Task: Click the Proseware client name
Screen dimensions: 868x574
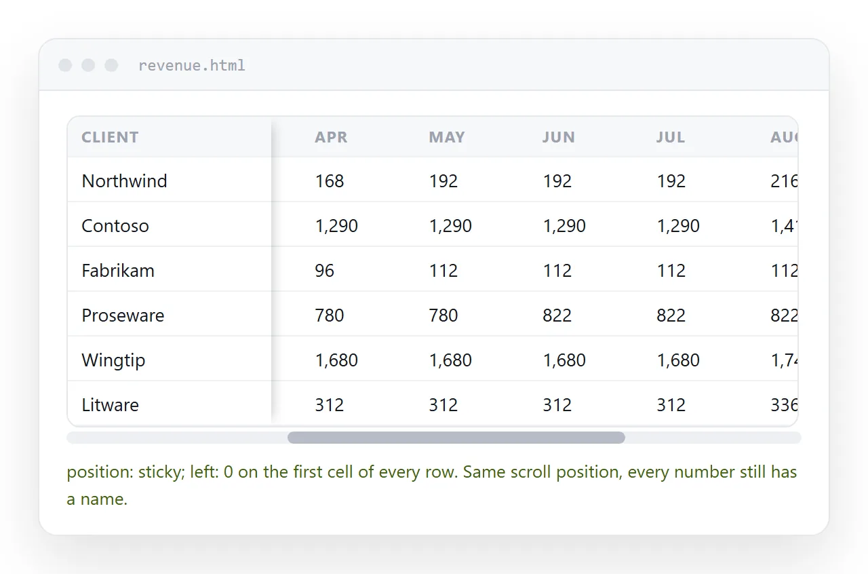Action: pos(123,315)
